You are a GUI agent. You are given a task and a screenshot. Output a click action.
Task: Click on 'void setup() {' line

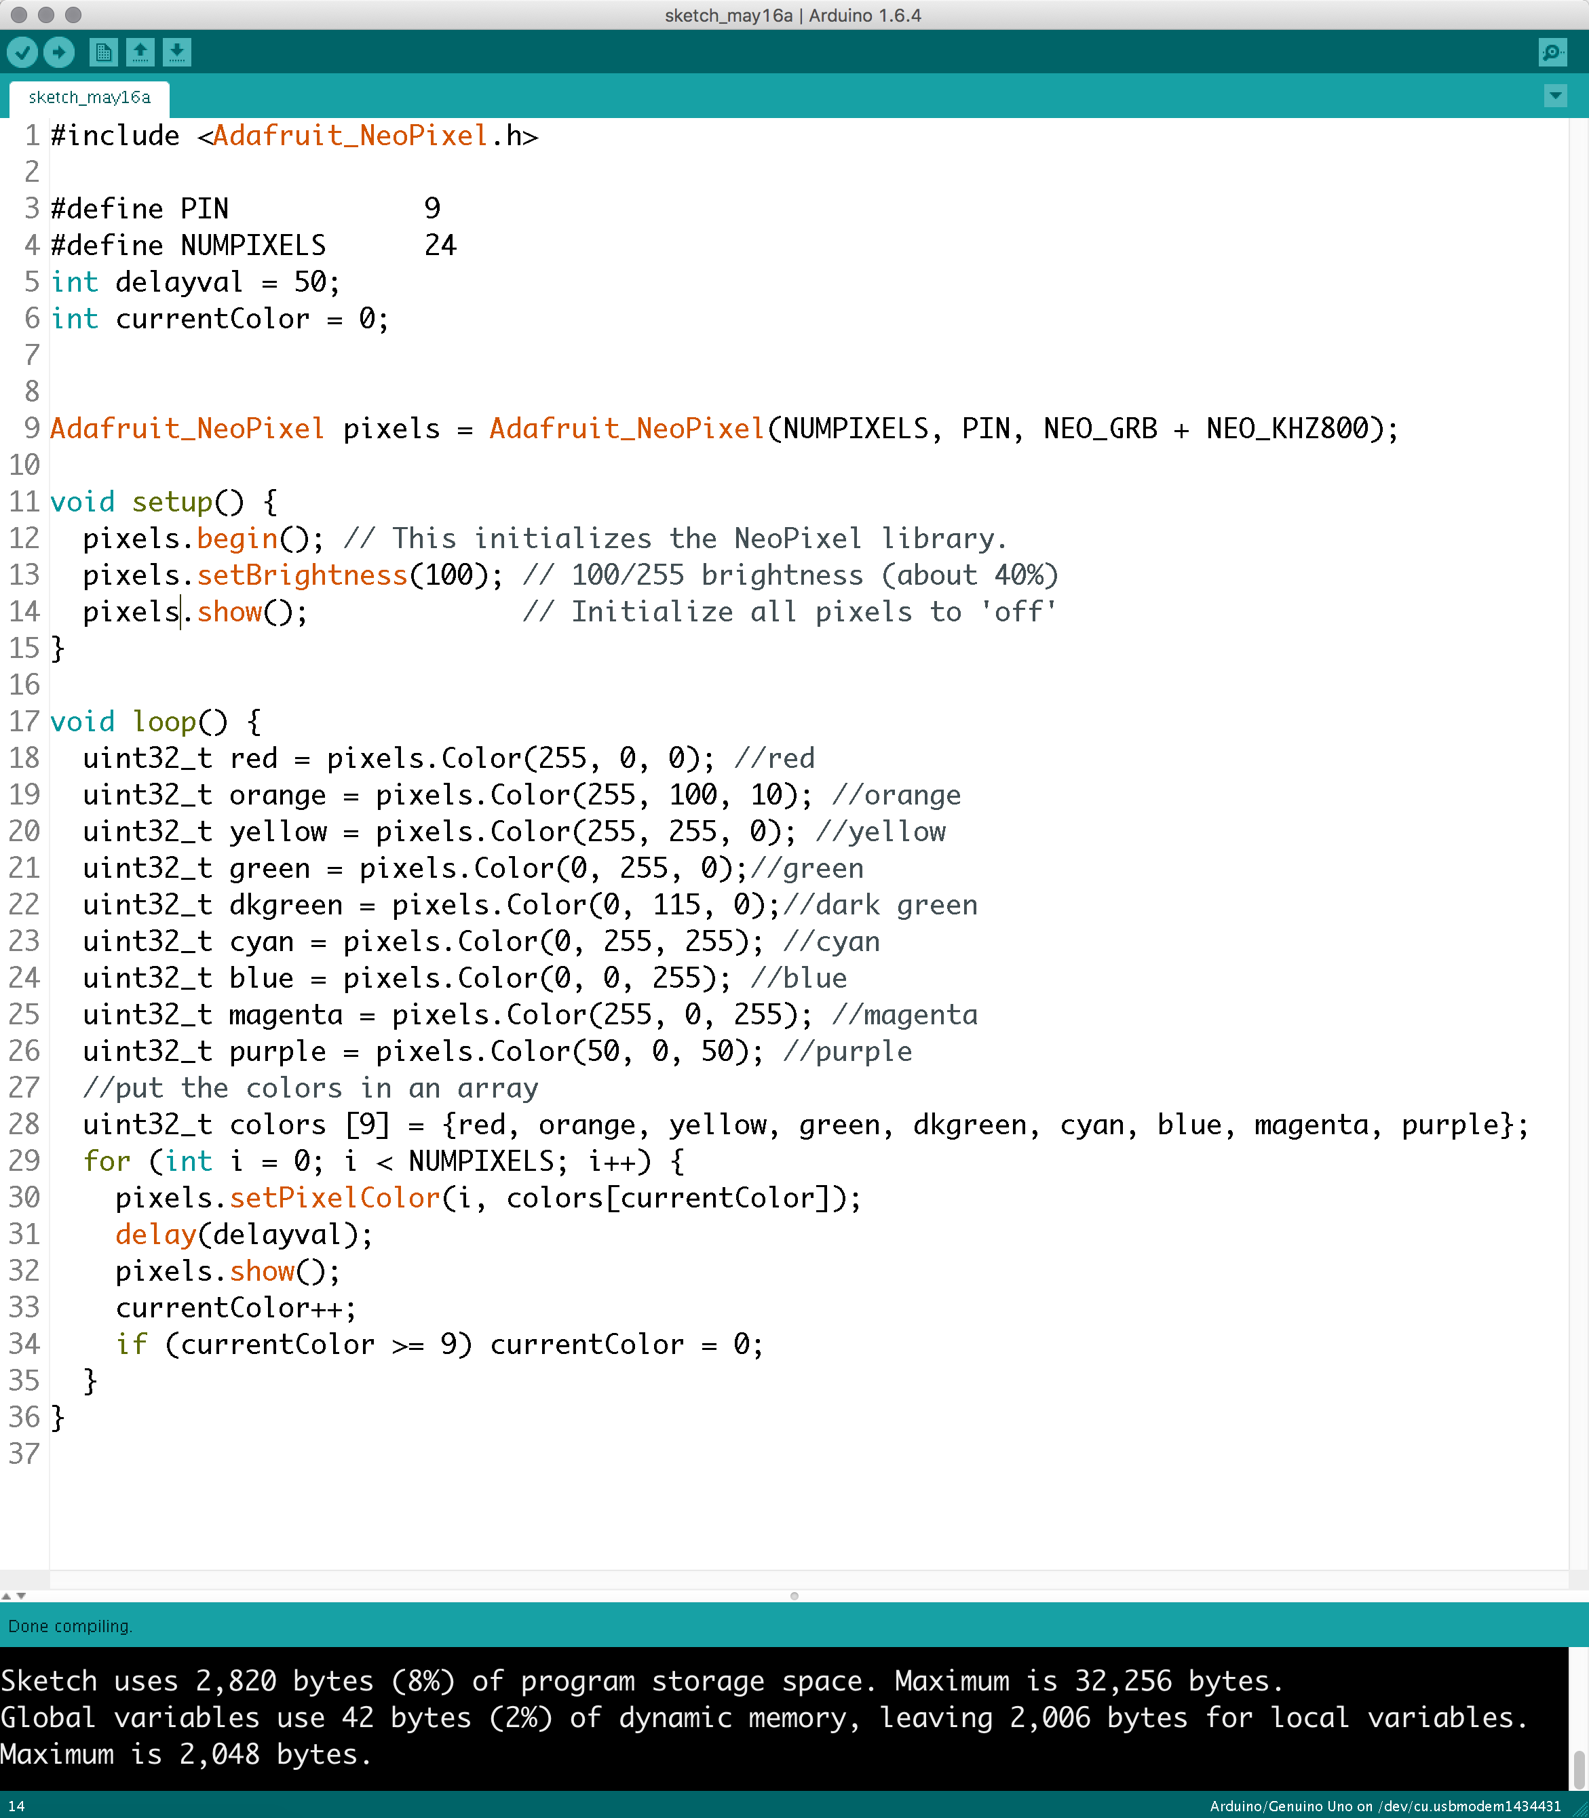164,502
